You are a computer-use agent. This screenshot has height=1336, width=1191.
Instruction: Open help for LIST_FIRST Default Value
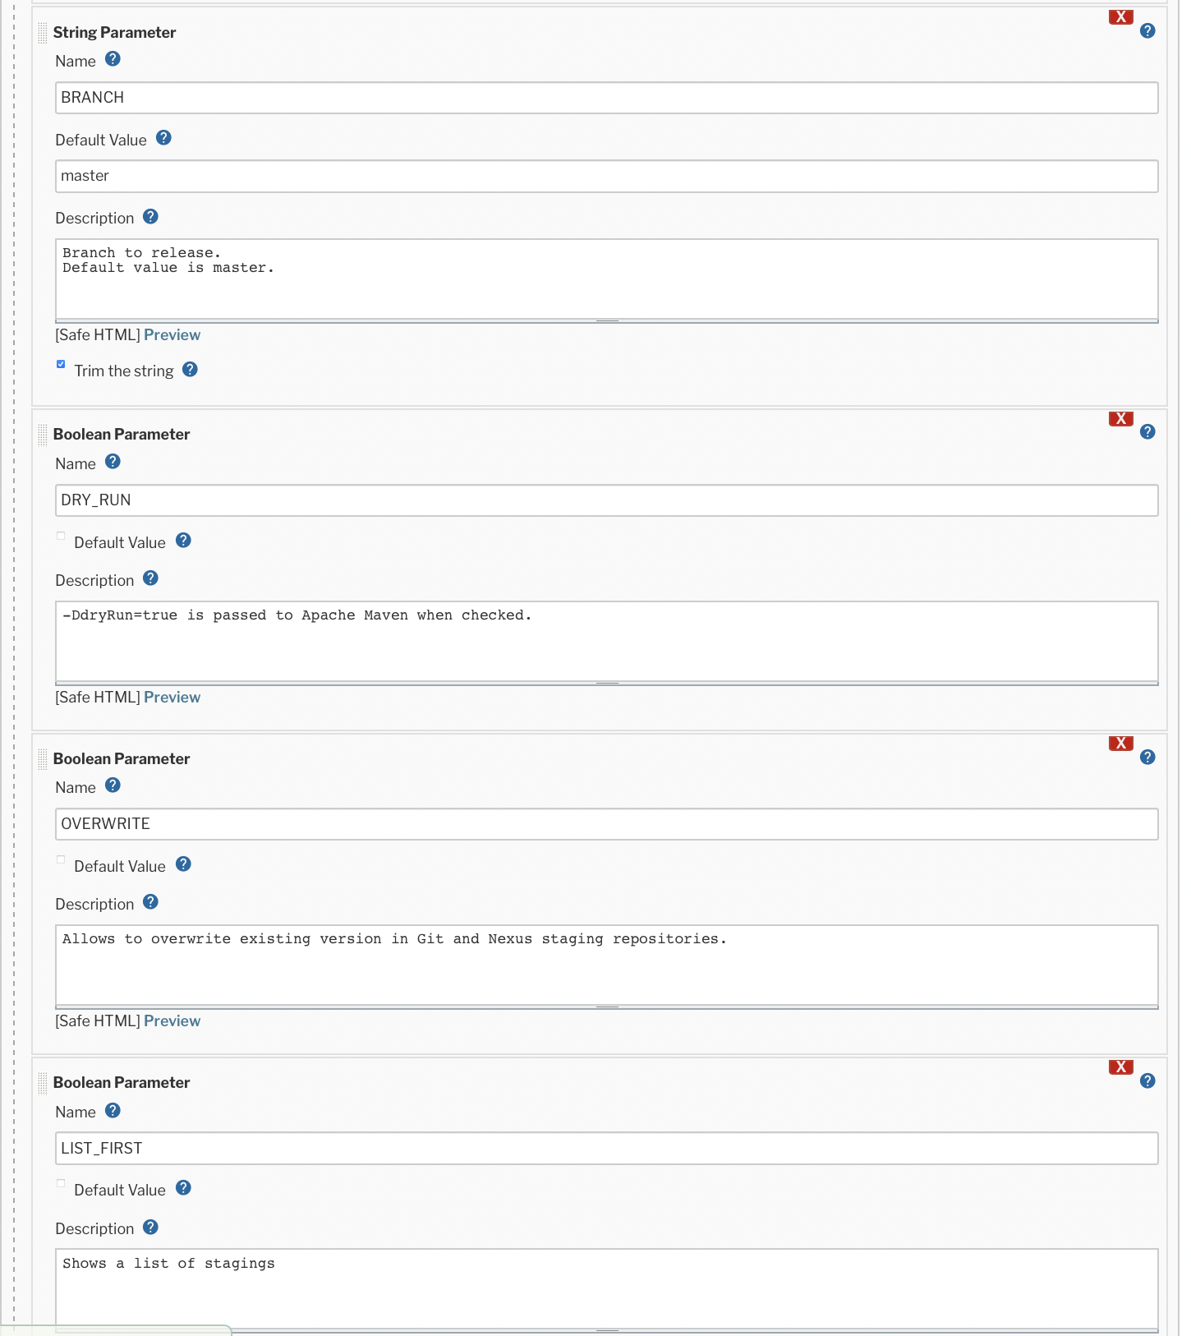(x=183, y=1188)
